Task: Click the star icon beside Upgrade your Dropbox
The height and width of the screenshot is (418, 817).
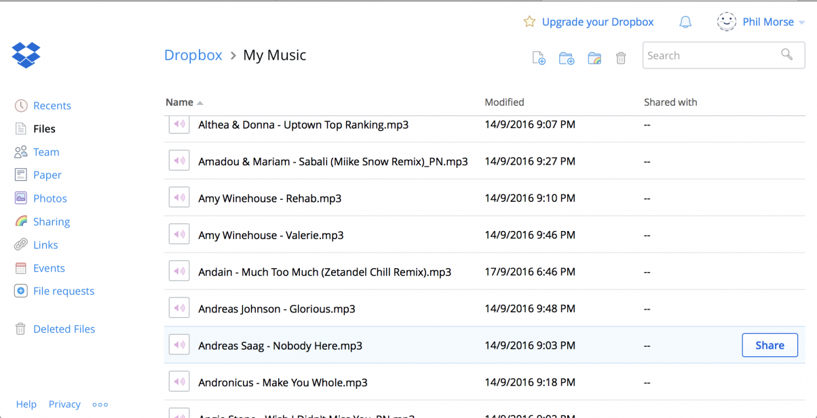Action: click(x=529, y=22)
